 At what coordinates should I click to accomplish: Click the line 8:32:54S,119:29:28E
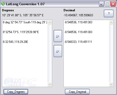click(x=15, y=42)
